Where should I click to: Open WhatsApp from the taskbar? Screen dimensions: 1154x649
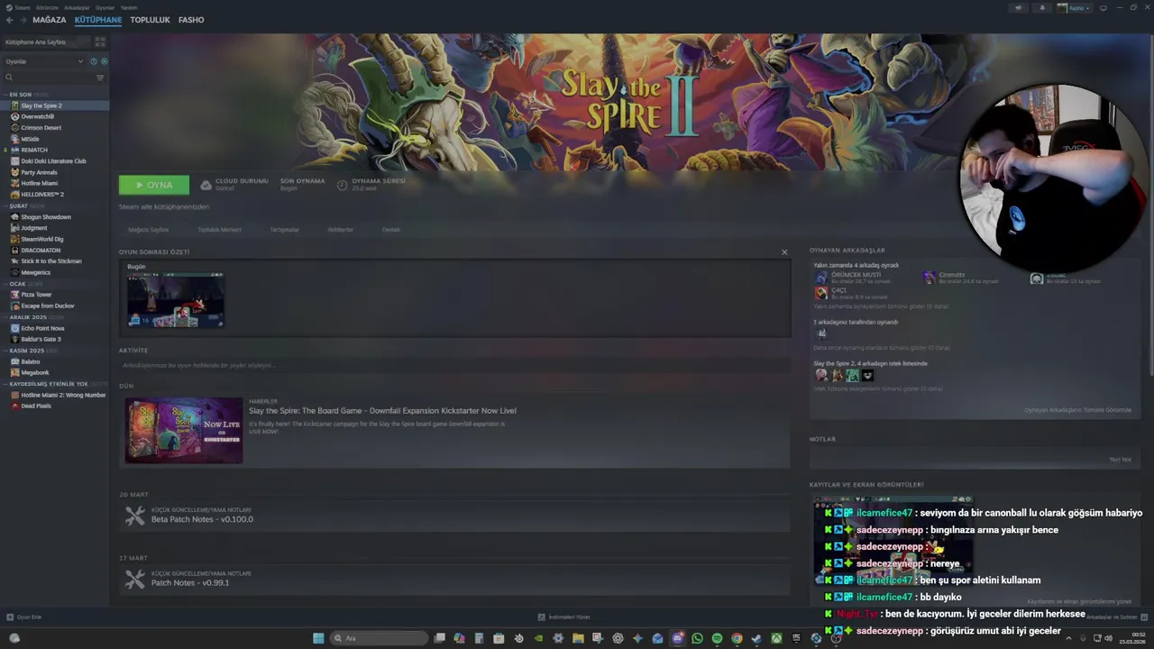tap(697, 638)
